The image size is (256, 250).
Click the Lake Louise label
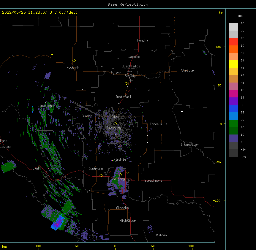(x=5, y=144)
